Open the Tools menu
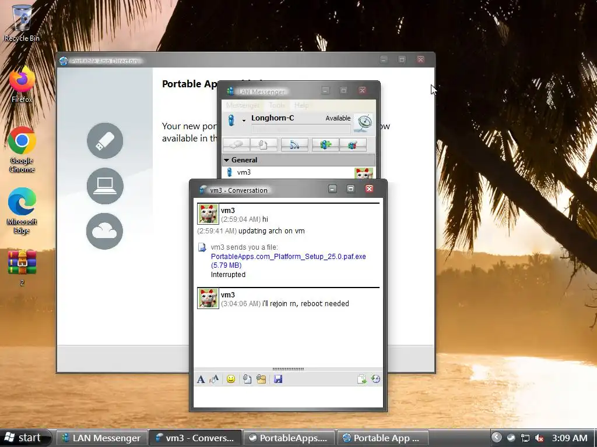Image resolution: width=597 pixels, height=447 pixels. coord(277,105)
